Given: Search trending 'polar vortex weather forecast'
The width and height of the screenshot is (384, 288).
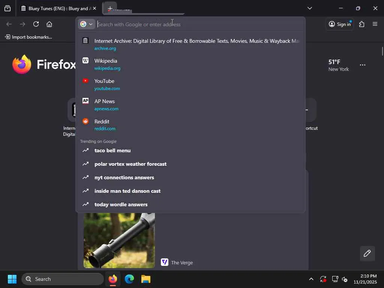Looking at the screenshot, I should click(190, 164).
